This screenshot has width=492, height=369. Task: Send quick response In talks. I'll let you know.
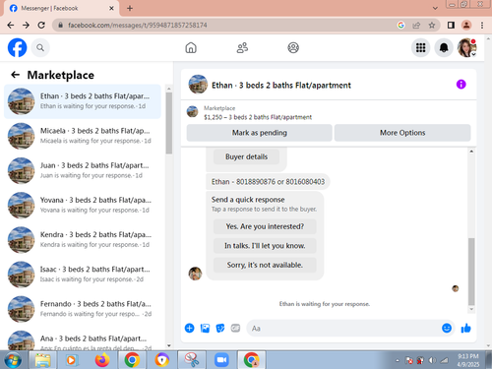(265, 246)
